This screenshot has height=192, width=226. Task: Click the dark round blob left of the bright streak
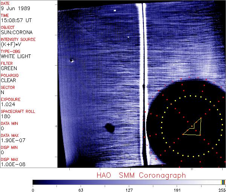tap(110, 128)
